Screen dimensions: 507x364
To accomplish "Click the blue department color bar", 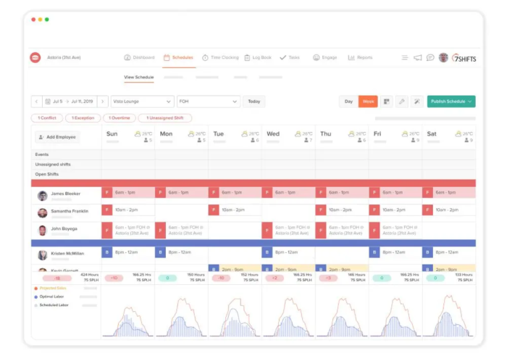I will [x=253, y=243].
